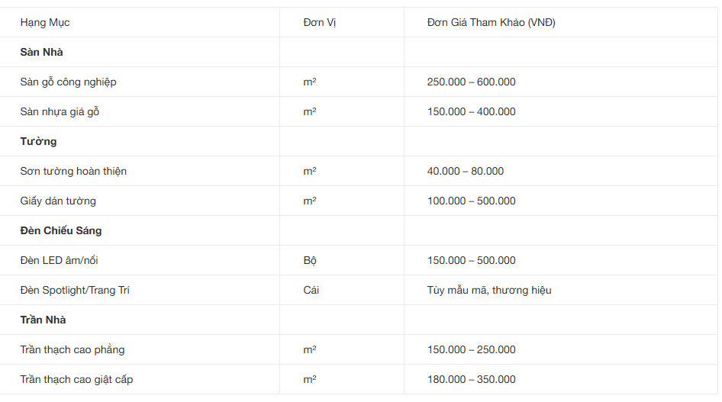Select the Sàn Nhà section heading
The image size is (722, 402).
coord(41,52)
